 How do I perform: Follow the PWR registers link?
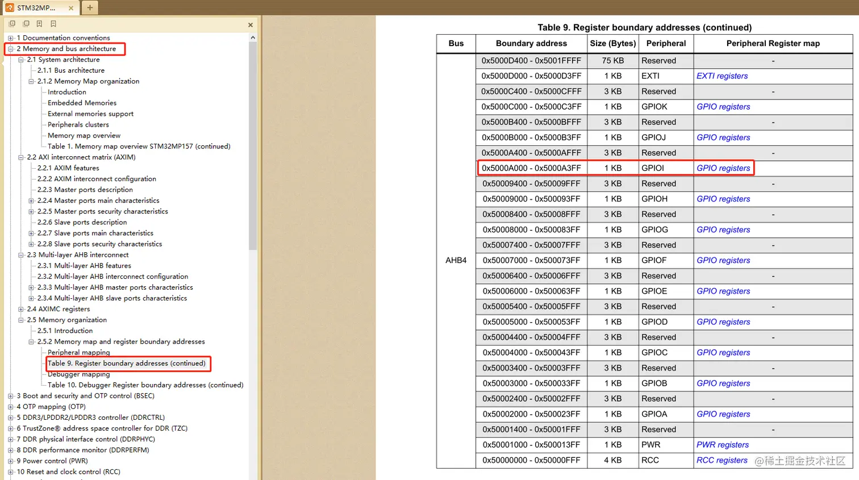pyautogui.click(x=723, y=445)
